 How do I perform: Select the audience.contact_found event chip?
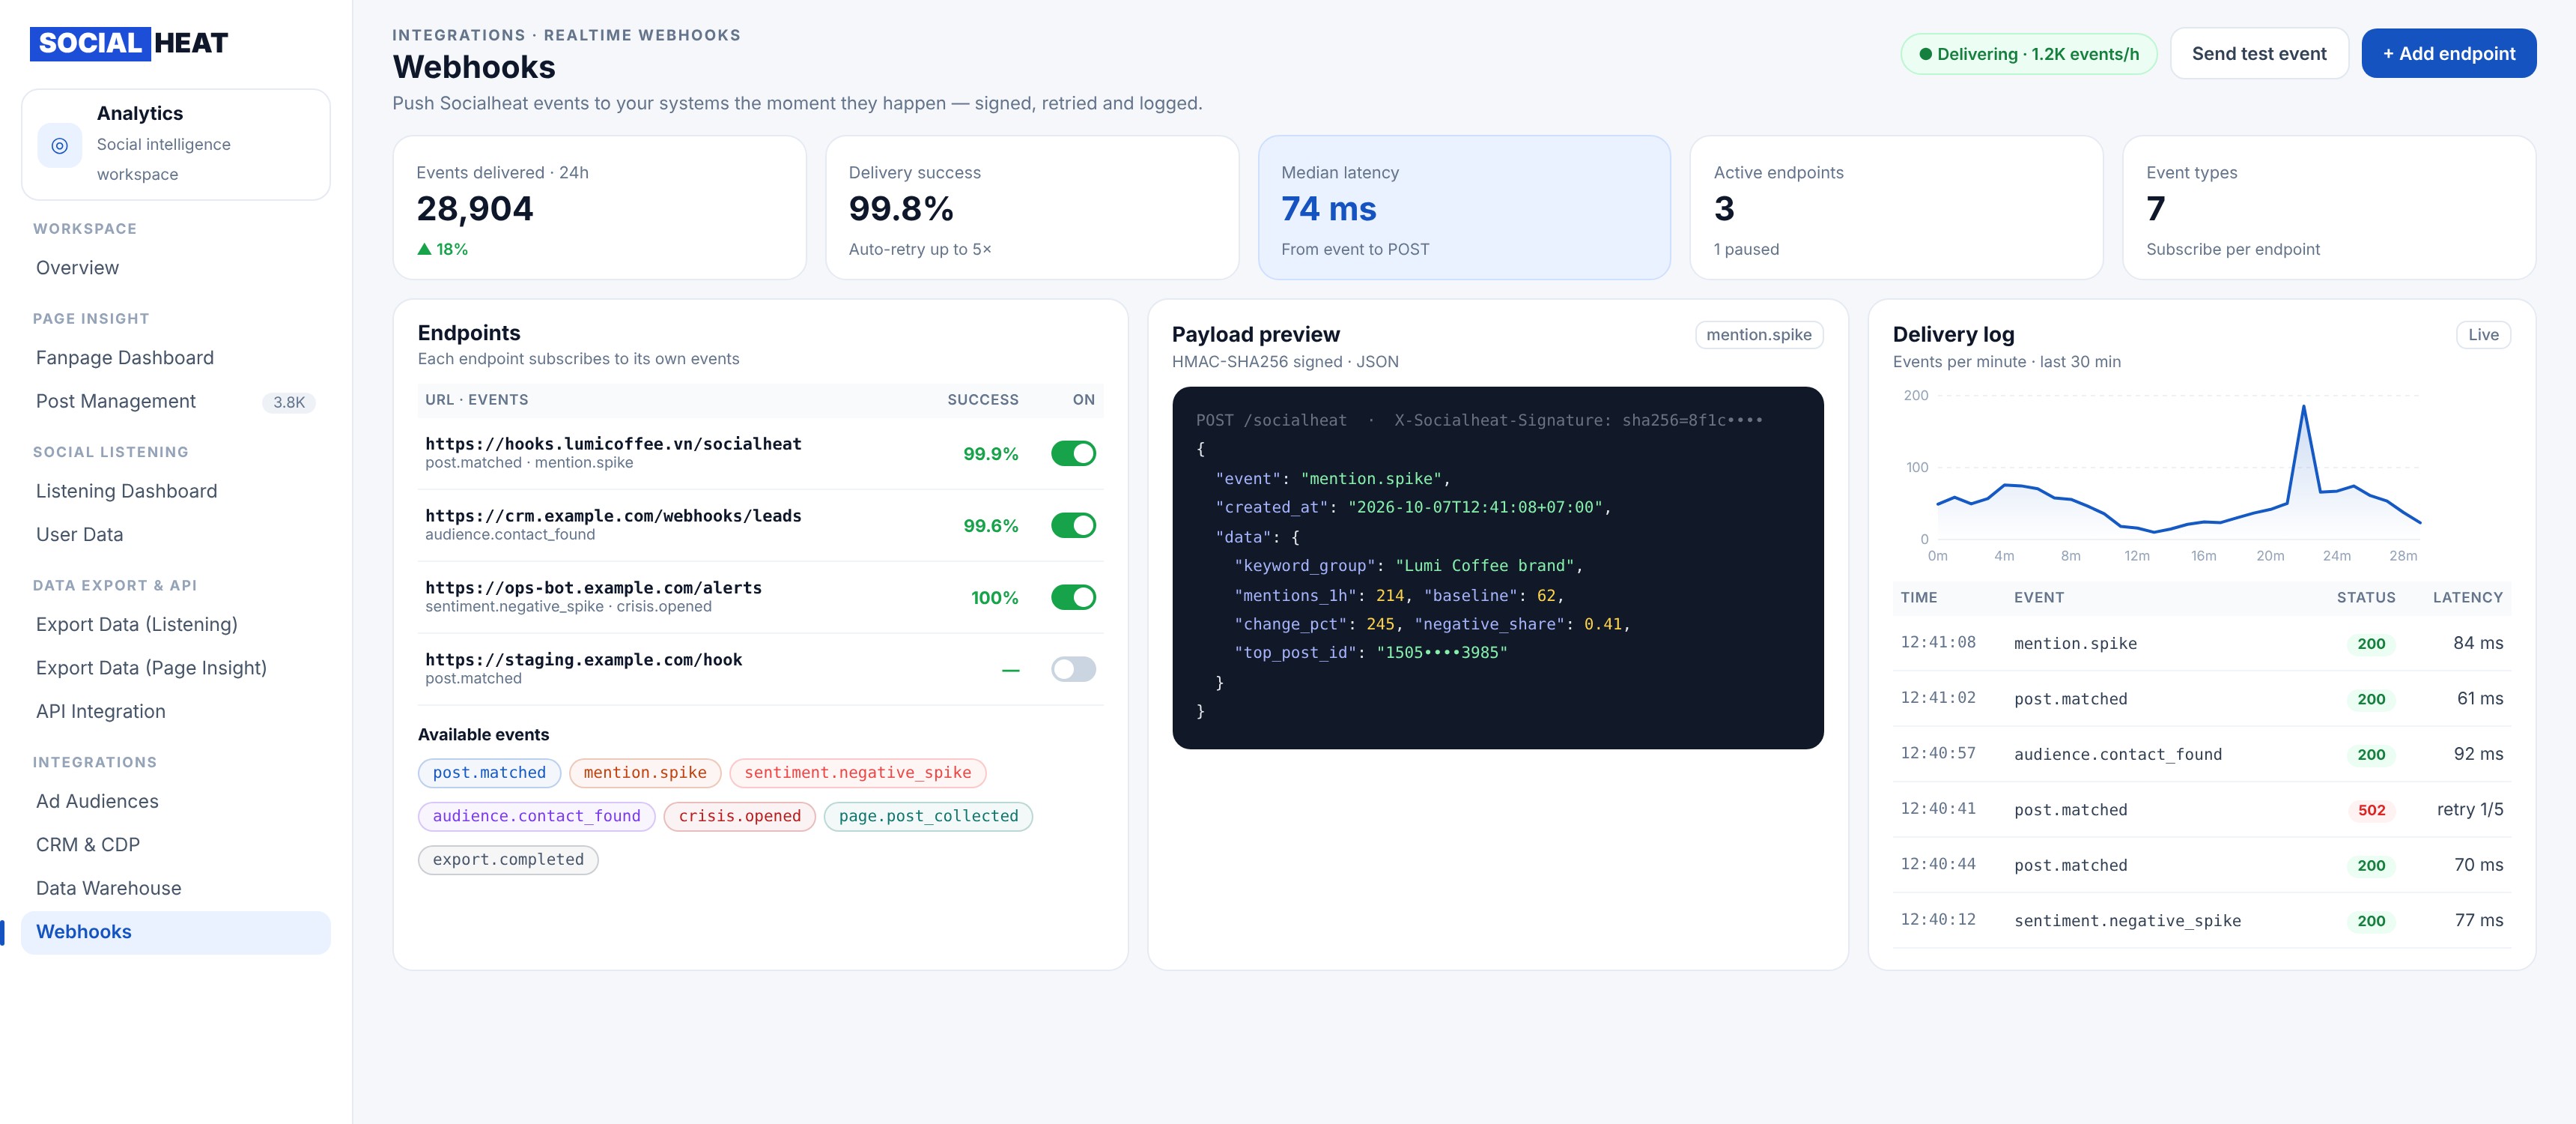tap(536, 817)
